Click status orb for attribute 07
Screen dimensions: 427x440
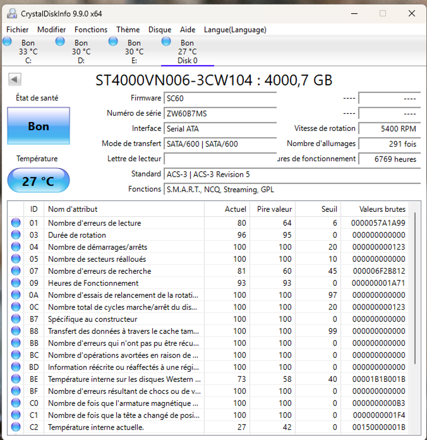click(x=16, y=271)
